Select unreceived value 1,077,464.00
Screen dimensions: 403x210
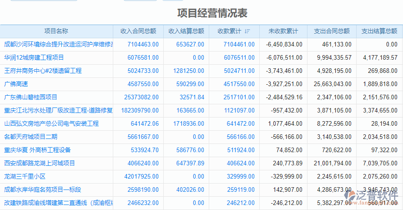click(285, 123)
